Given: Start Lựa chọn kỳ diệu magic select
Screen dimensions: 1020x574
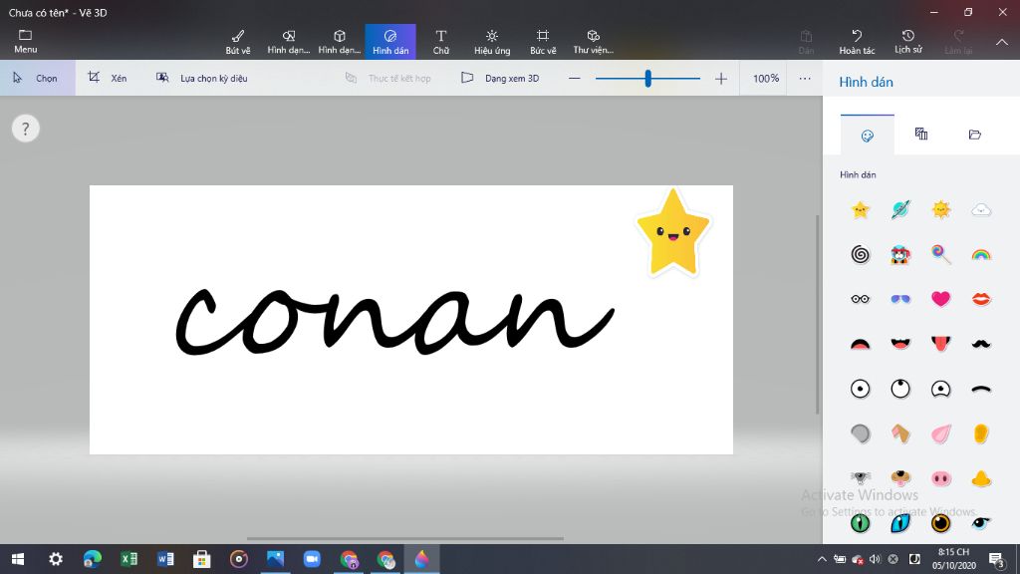Looking at the screenshot, I should pyautogui.click(x=201, y=78).
